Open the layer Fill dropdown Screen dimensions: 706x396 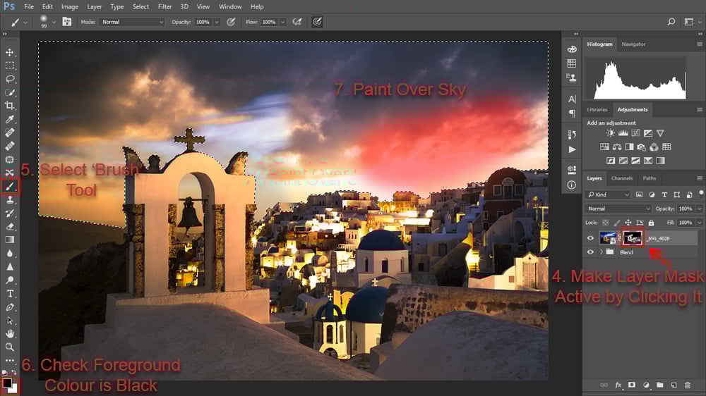click(x=699, y=223)
